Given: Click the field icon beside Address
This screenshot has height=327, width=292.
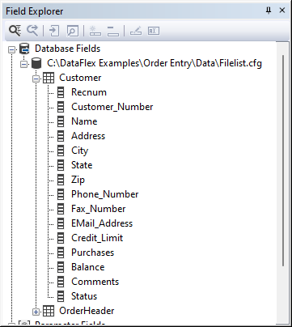Looking at the screenshot, I should click(x=61, y=136).
